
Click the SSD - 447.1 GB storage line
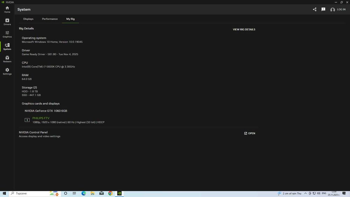(x=31, y=95)
